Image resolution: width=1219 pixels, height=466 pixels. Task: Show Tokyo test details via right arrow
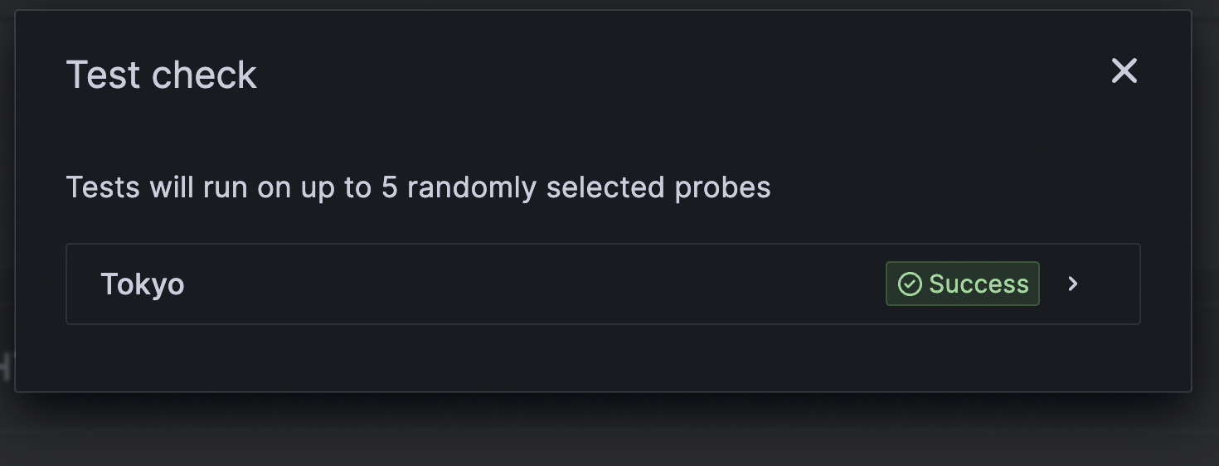(1073, 284)
